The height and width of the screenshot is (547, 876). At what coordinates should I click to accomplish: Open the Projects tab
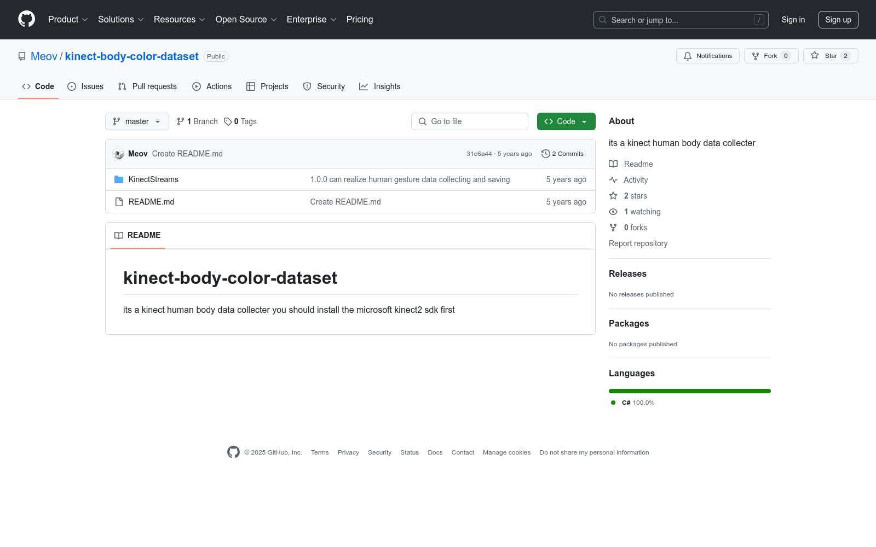click(x=267, y=86)
